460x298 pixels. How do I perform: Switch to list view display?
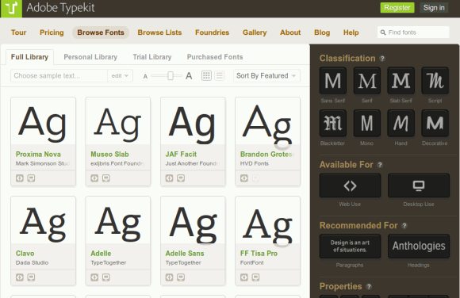pos(220,75)
